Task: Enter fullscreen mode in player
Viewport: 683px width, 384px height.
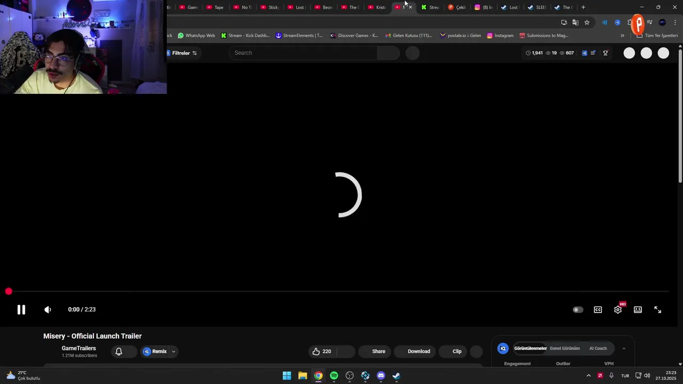Action: (x=657, y=309)
